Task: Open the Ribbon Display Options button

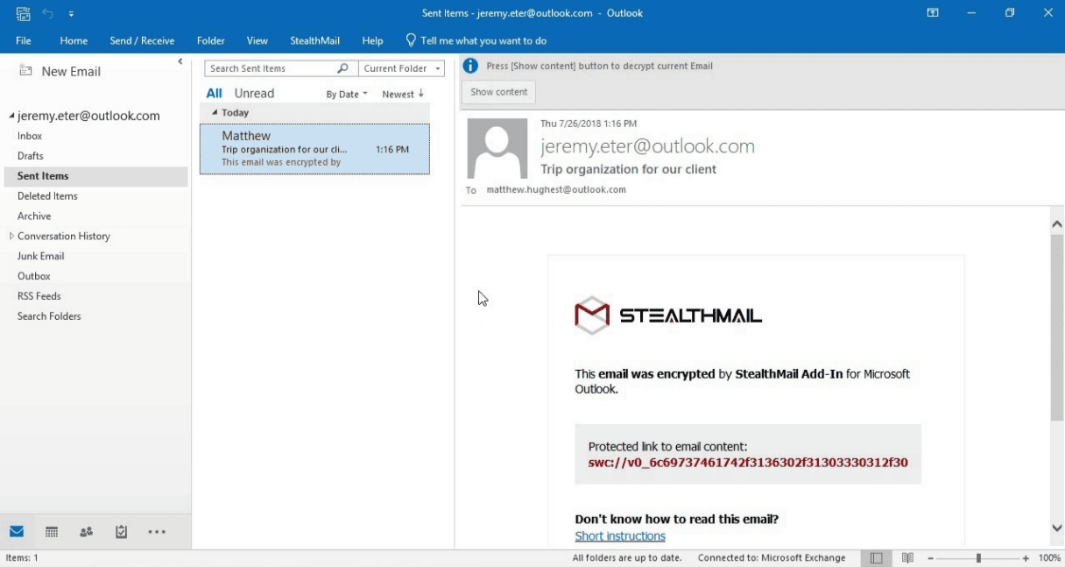Action: [x=933, y=13]
